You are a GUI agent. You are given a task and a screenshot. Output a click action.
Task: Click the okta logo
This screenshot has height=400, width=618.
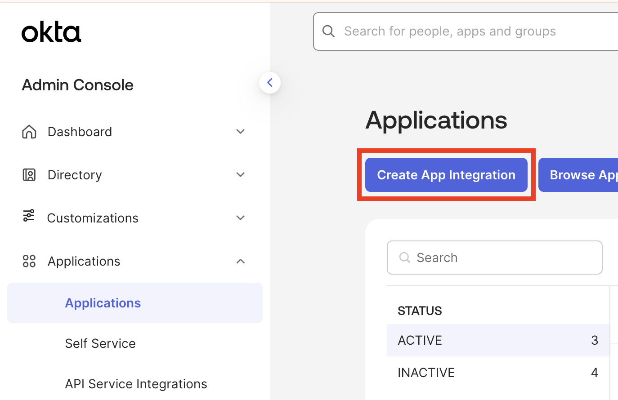51,31
